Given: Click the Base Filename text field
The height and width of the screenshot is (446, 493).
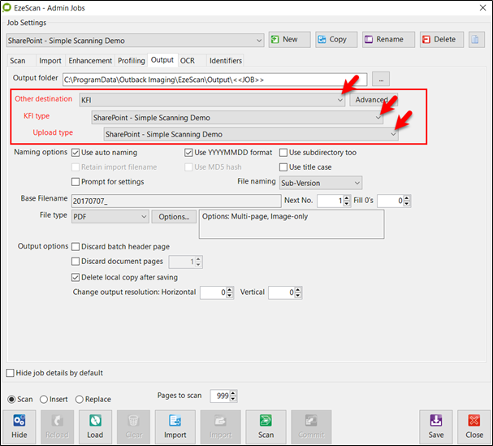Looking at the screenshot, I should point(175,200).
